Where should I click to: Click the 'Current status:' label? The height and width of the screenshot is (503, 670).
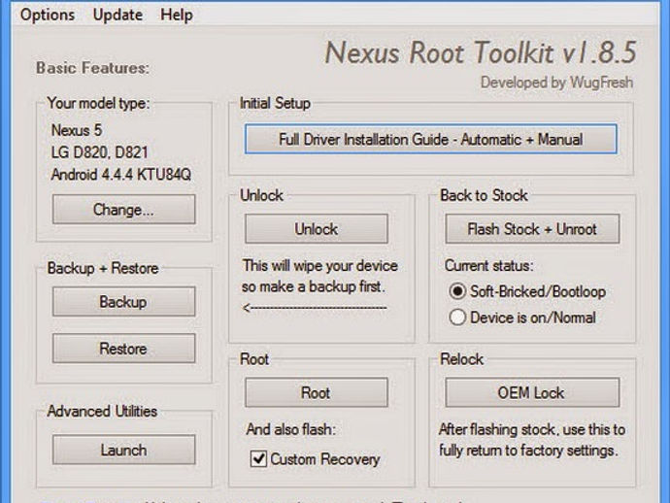488,266
